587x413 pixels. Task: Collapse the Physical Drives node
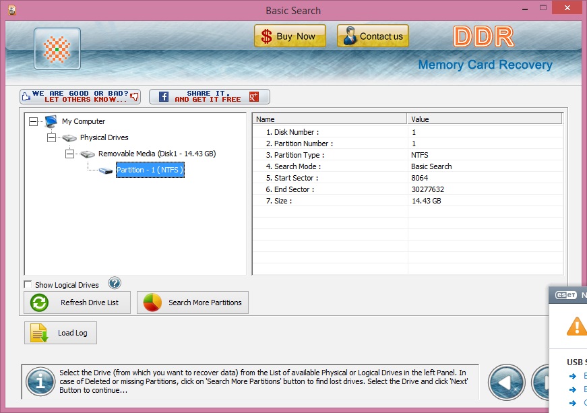tap(52, 137)
